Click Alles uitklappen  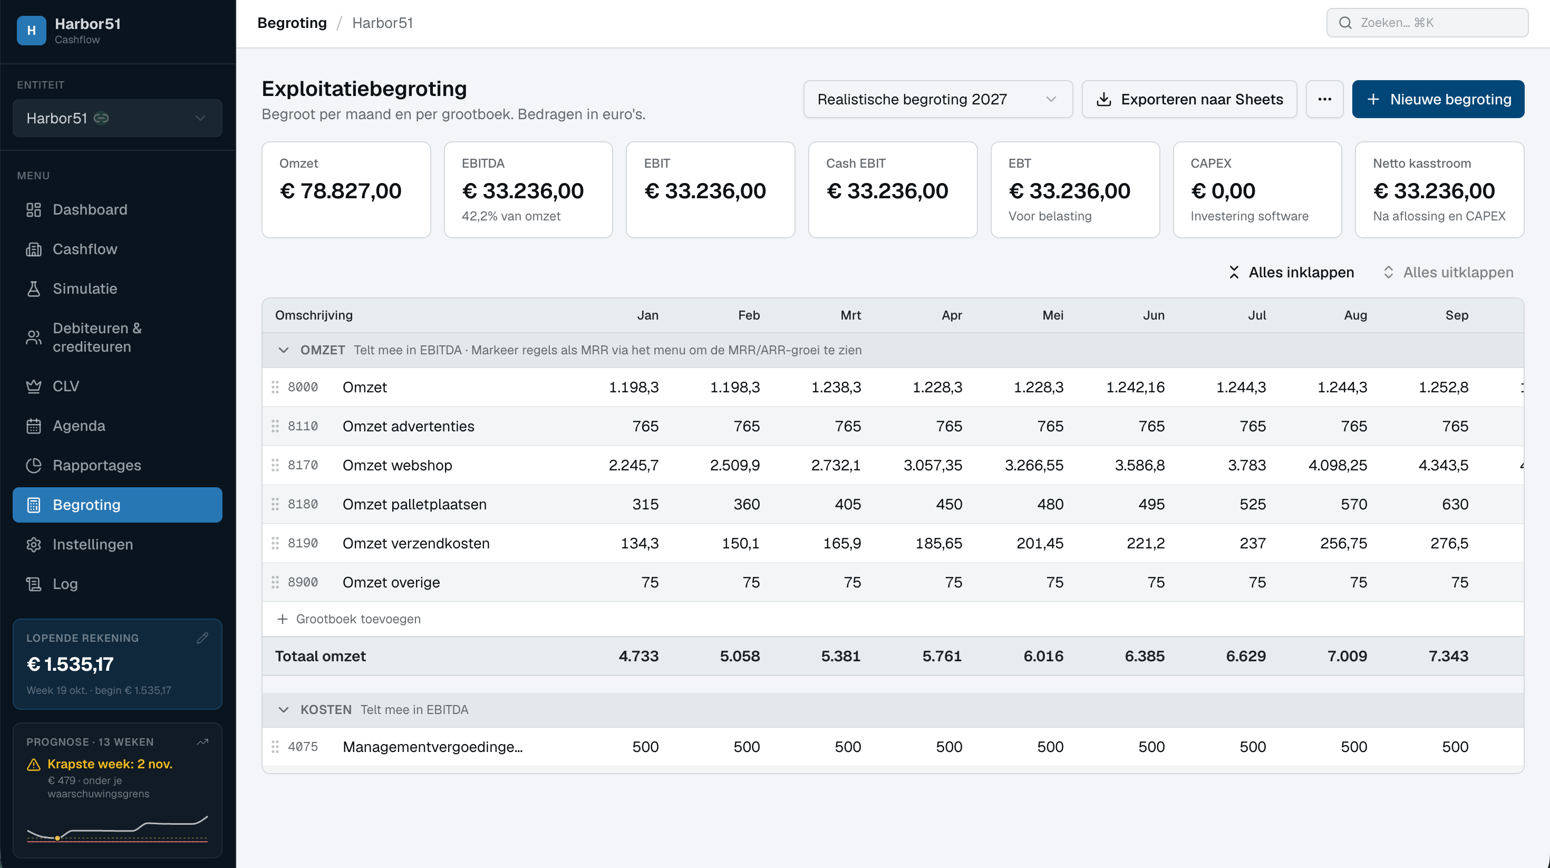coord(1448,273)
